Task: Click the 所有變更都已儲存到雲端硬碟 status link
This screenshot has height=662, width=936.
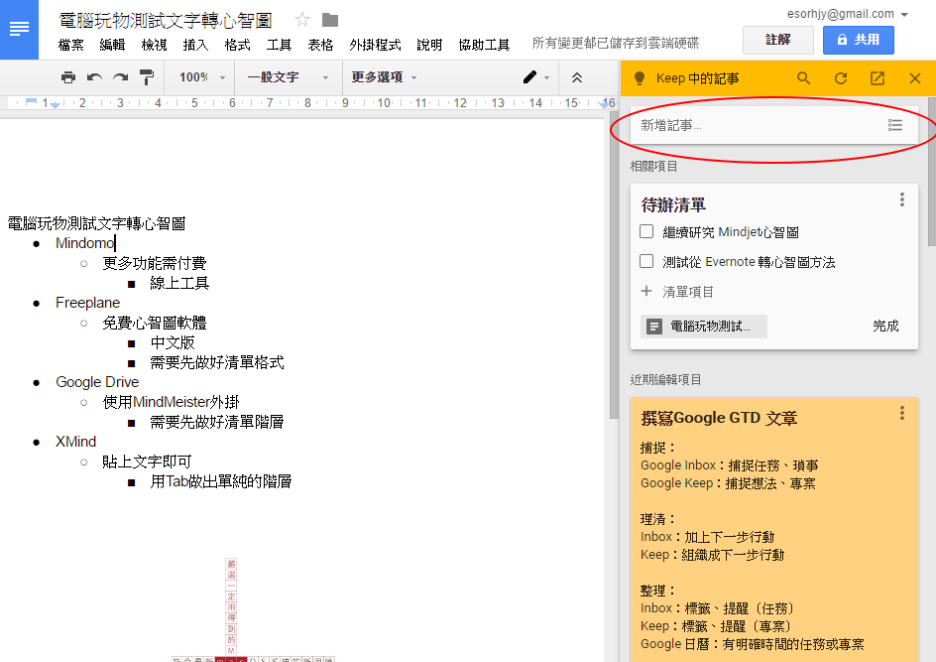Action: (x=615, y=43)
